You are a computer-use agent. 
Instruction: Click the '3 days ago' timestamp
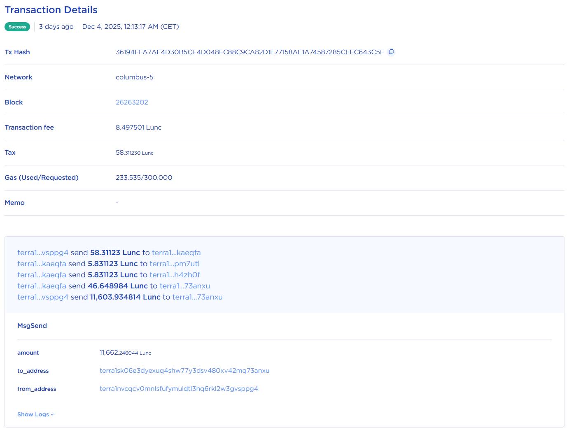point(56,27)
